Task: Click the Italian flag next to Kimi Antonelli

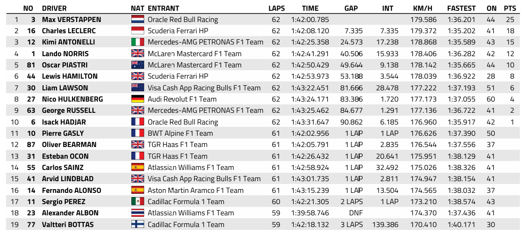Action: pos(137,42)
